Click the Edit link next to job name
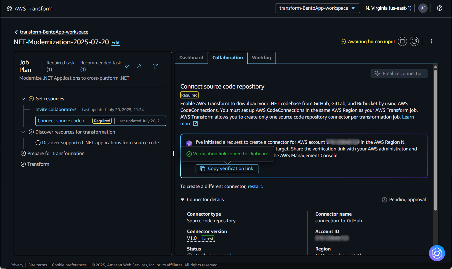 click(x=115, y=43)
